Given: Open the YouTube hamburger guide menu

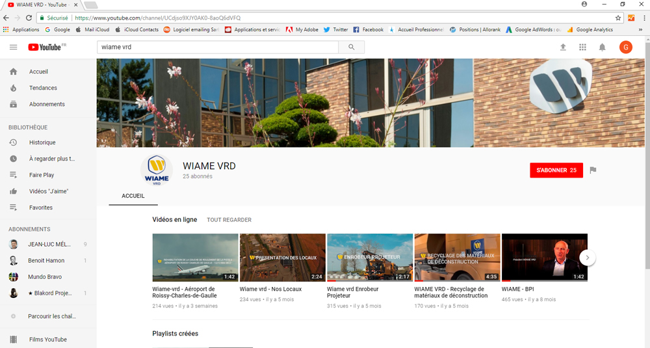Looking at the screenshot, I should coord(13,47).
